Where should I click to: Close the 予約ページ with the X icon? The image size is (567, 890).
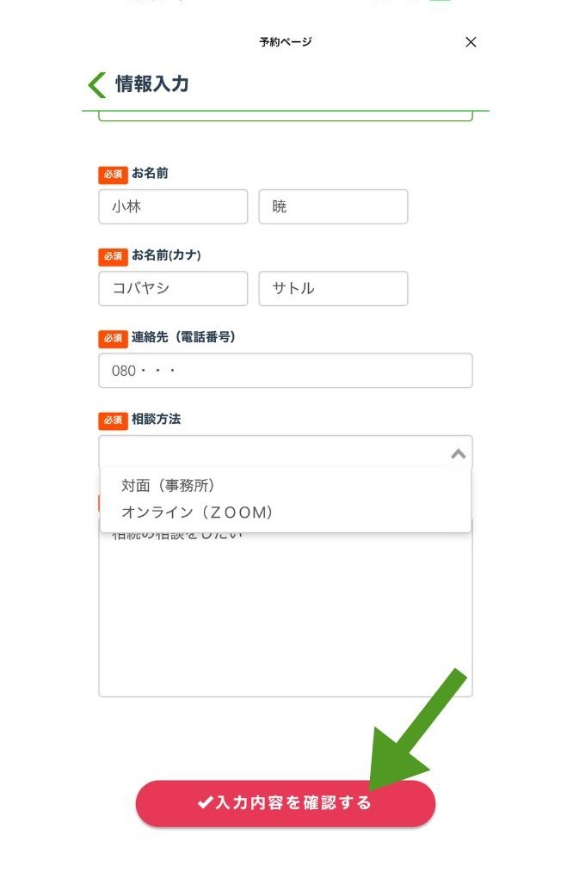click(471, 42)
